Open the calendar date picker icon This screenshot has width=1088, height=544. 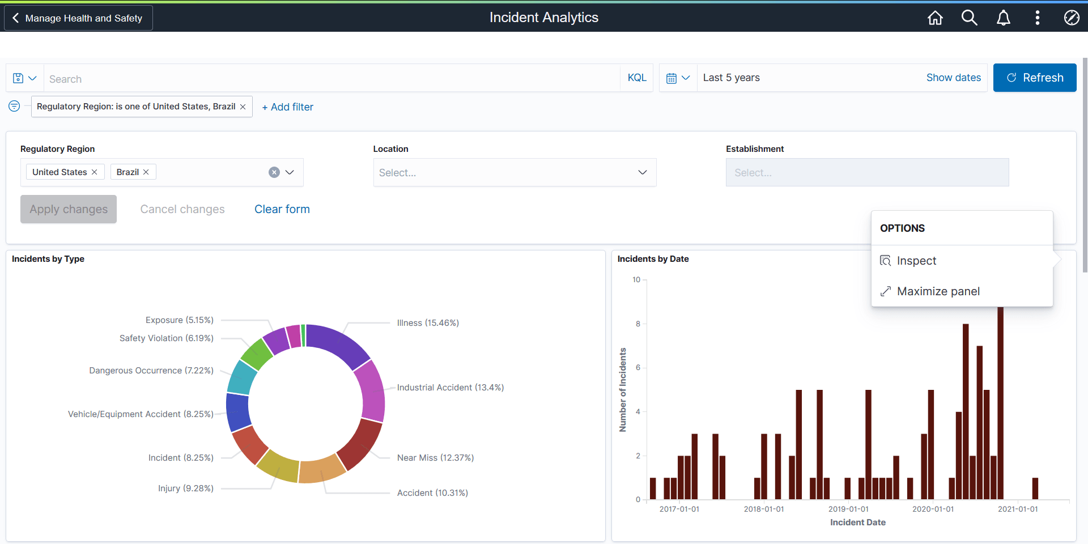click(673, 78)
